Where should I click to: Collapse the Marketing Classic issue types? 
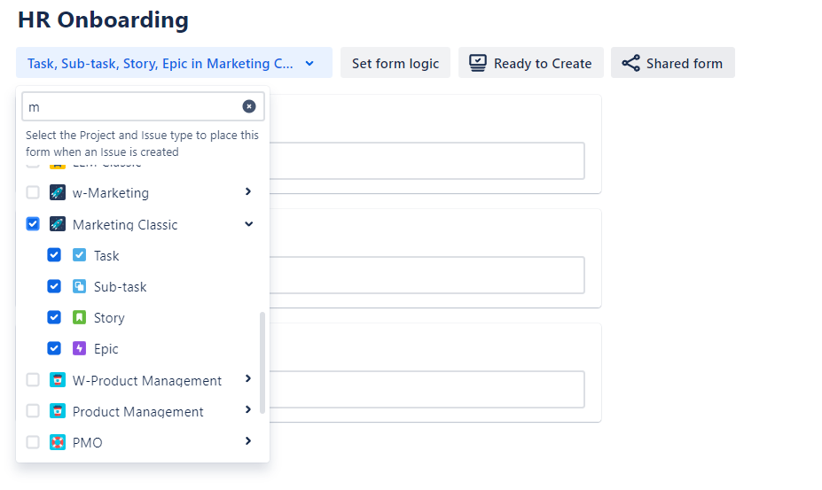pos(248,224)
